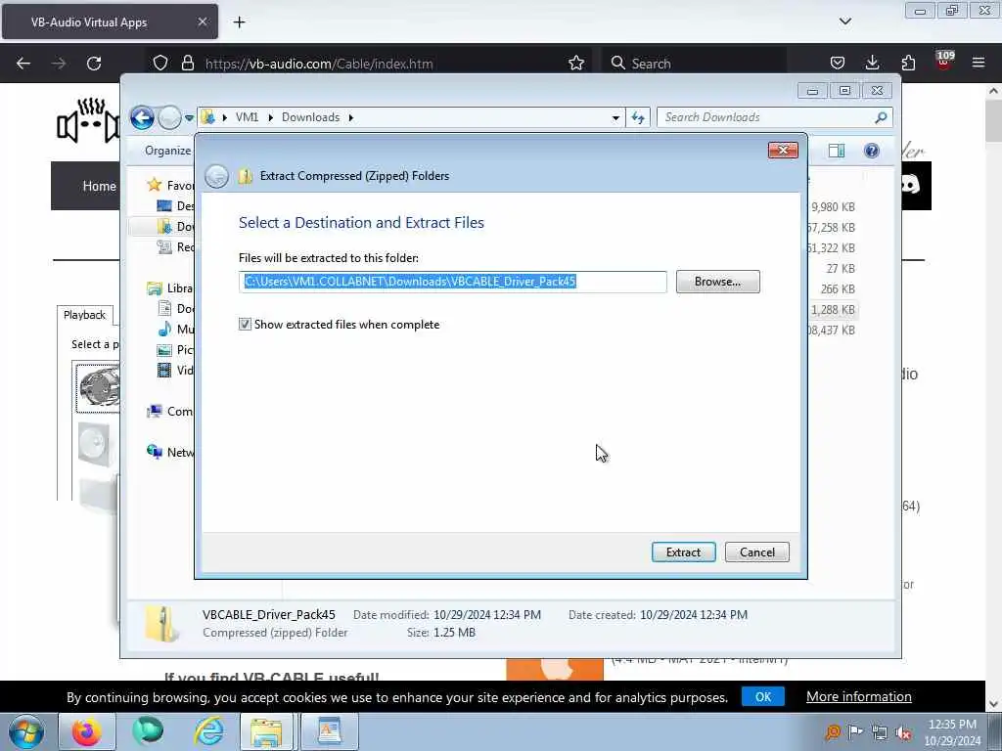
Task: Click the Action Center flag tray icon
Action: [855, 732]
